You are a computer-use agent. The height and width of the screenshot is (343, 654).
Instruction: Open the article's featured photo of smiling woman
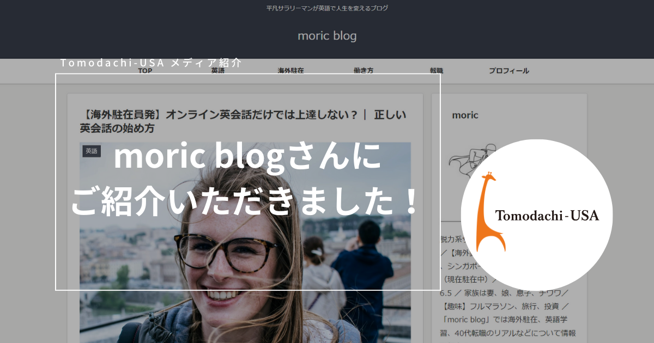[x=245, y=242]
